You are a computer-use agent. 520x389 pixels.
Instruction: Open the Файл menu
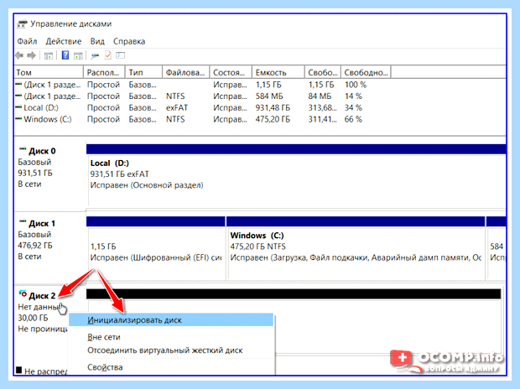point(27,41)
